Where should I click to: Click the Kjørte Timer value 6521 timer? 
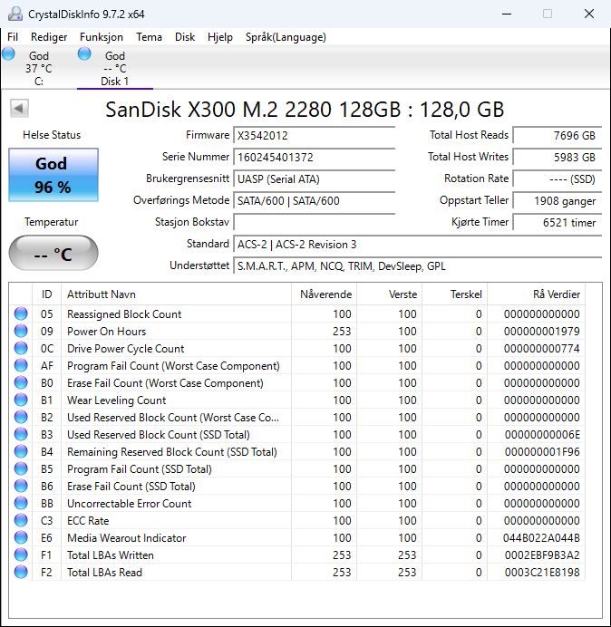coord(558,222)
